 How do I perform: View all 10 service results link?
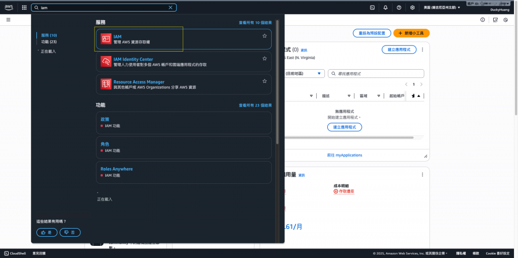pyautogui.click(x=255, y=23)
